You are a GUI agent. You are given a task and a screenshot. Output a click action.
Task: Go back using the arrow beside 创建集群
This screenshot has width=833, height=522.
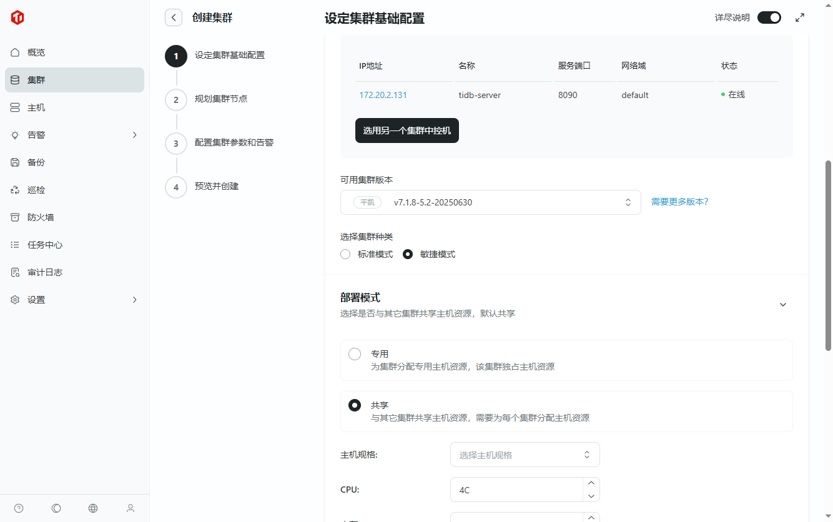click(x=174, y=17)
